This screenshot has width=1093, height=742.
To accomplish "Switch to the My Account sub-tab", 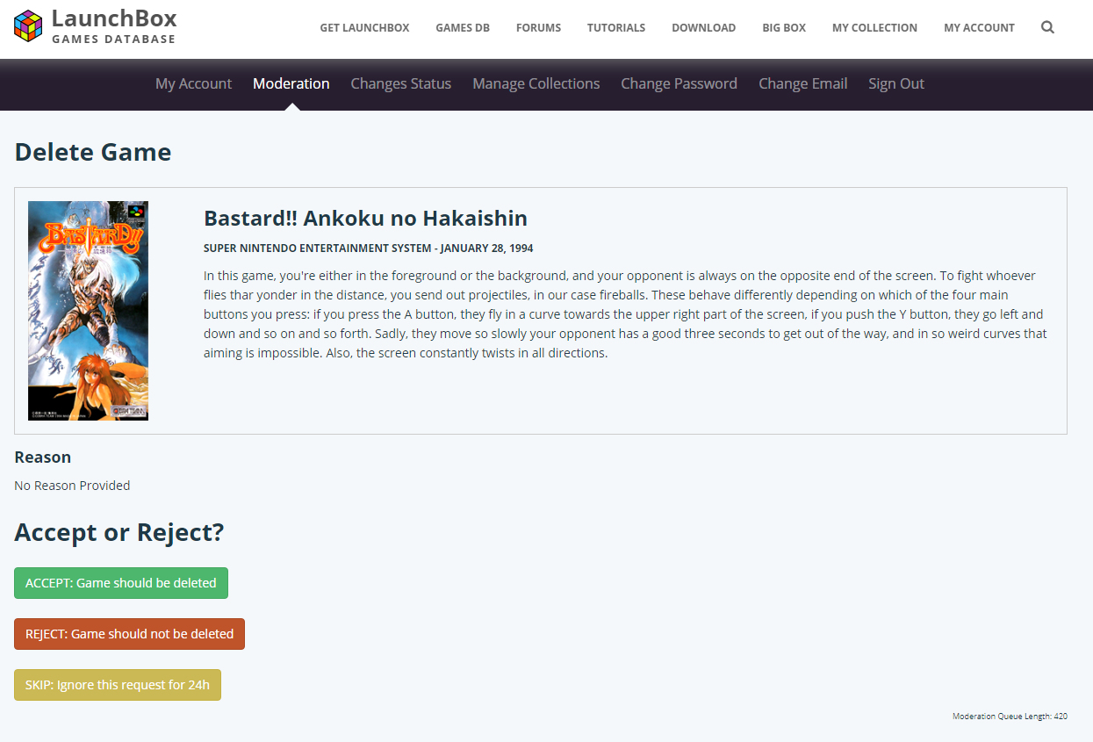I will tap(193, 83).
